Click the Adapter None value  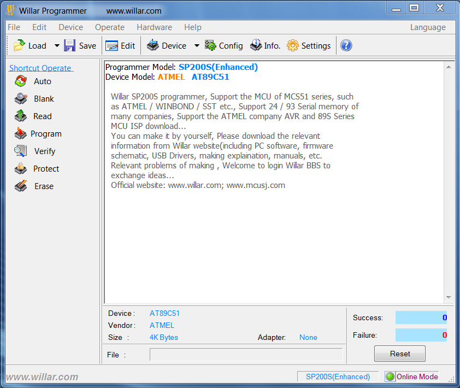coord(308,338)
